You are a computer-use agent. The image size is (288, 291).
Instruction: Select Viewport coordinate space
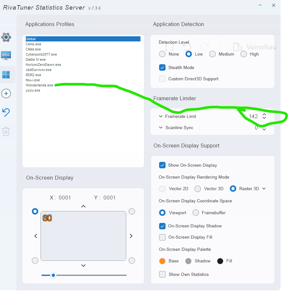(x=162, y=213)
